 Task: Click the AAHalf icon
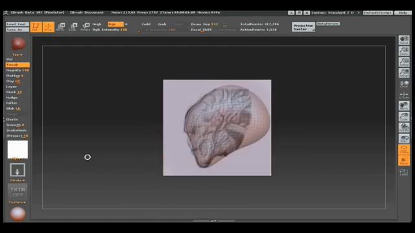(x=404, y=73)
